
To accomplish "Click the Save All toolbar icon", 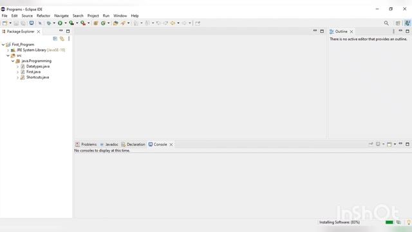I will [23, 23].
